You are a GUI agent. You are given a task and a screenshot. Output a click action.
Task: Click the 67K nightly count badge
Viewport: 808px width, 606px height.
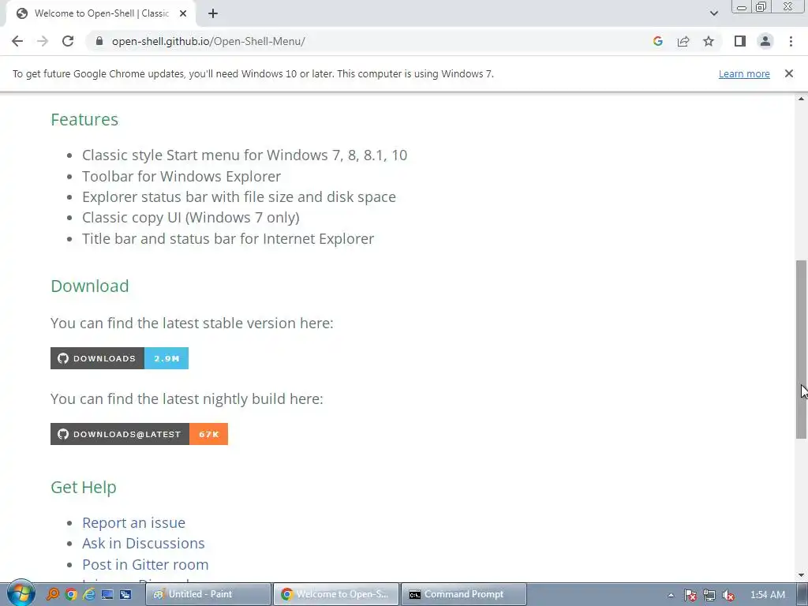208,434
